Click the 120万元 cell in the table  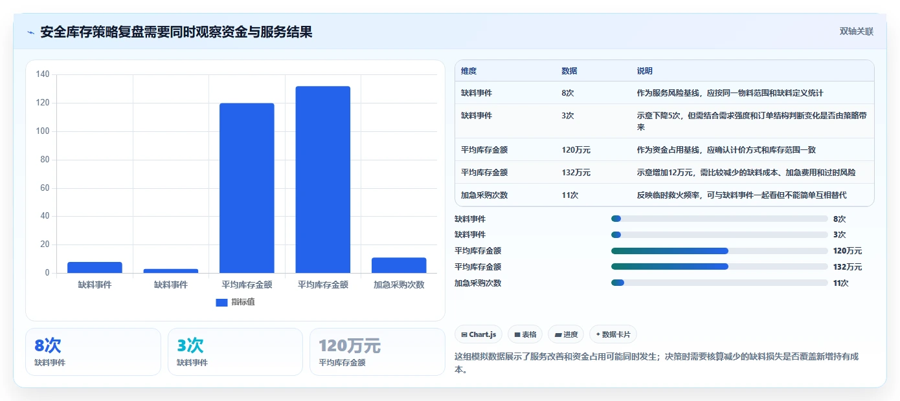tap(576, 150)
